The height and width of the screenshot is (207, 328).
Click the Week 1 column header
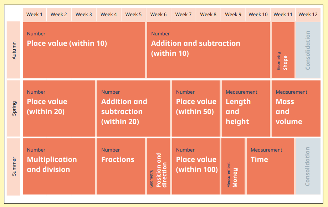tap(35, 15)
